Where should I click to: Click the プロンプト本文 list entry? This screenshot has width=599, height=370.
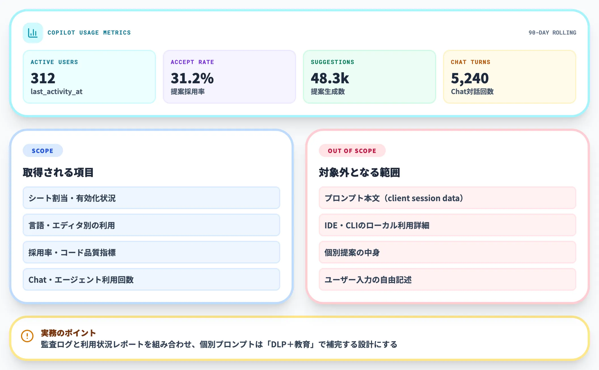pyautogui.click(x=448, y=198)
